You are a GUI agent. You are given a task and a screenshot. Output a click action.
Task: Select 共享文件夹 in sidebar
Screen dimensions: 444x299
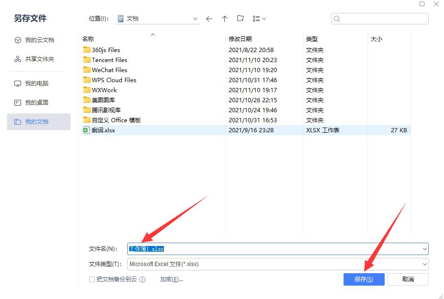pos(39,59)
